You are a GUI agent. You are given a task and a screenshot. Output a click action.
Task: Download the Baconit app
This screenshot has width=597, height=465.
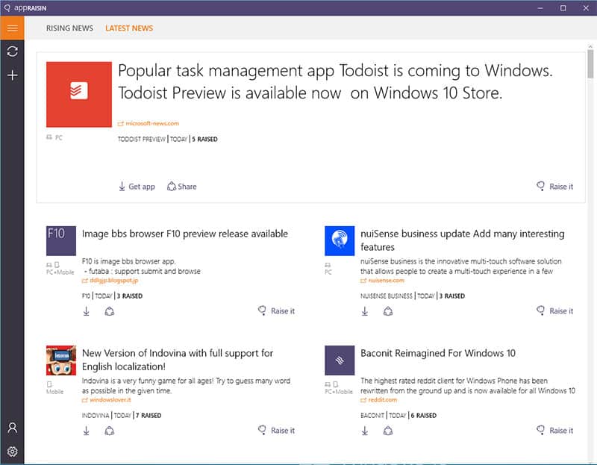pyautogui.click(x=365, y=431)
